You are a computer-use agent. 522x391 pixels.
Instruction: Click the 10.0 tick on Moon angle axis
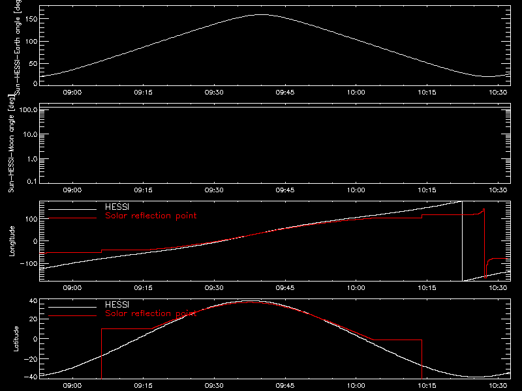click(30, 134)
